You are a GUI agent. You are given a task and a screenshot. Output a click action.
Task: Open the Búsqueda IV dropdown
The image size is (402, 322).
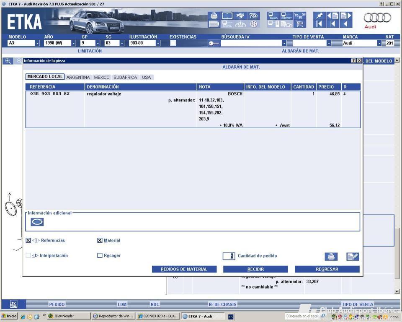pyautogui.click(x=284, y=43)
